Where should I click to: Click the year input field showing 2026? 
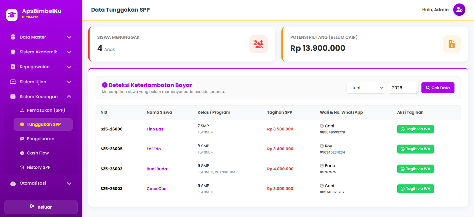click(403, 88)
